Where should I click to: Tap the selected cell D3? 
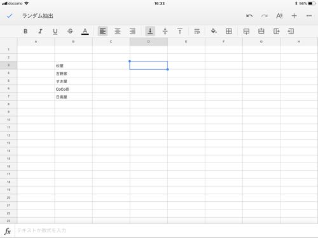click(149, 65)
